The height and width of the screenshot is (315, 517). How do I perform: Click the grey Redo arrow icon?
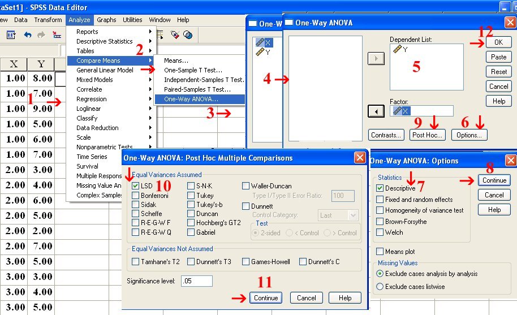tap(41, 34)
